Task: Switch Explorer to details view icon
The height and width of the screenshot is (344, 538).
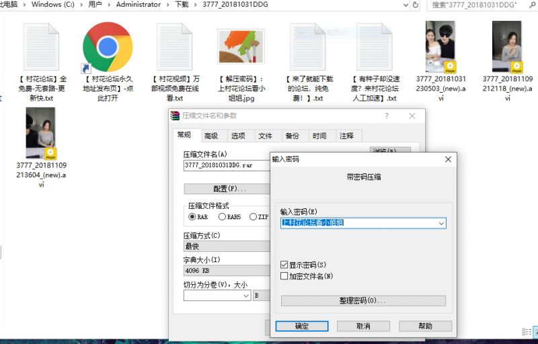Action: point(527,332)
